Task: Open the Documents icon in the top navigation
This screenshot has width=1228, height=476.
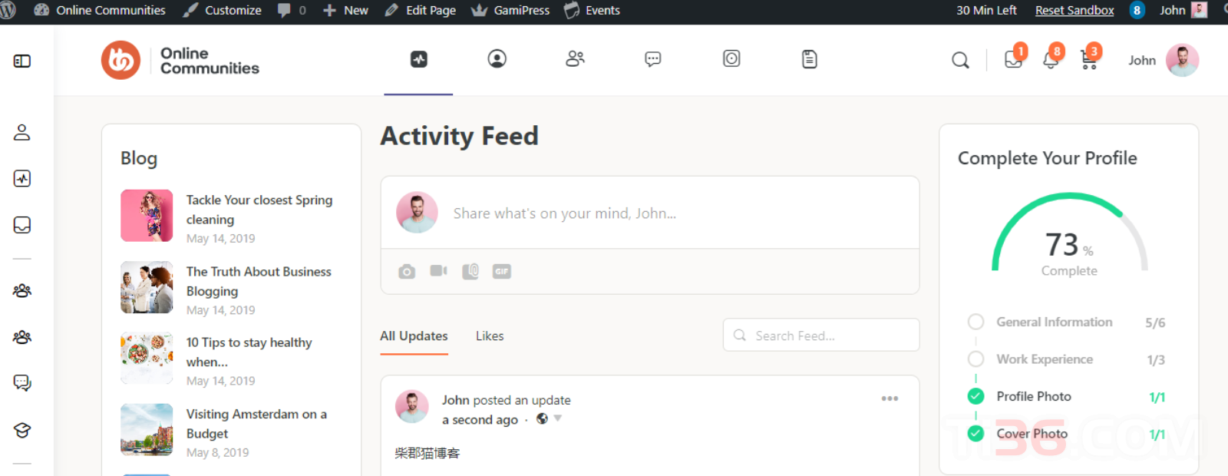Action: pos(809,58)
